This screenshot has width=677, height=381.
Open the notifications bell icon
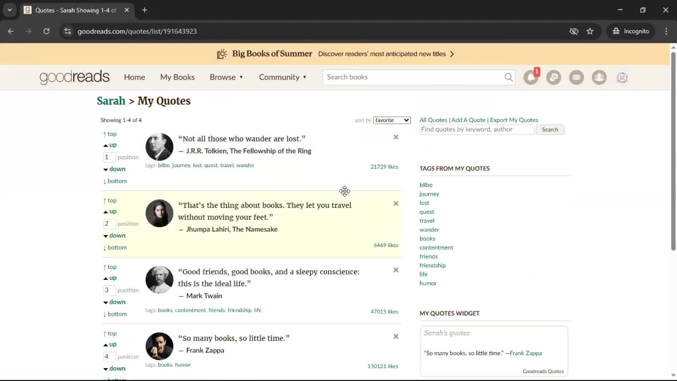coord(531,77)
